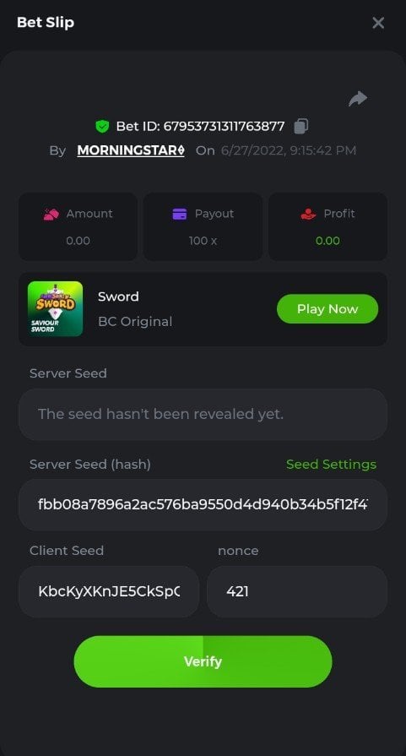
Task: Click the Sword game title text
Action: click(118, 296)
